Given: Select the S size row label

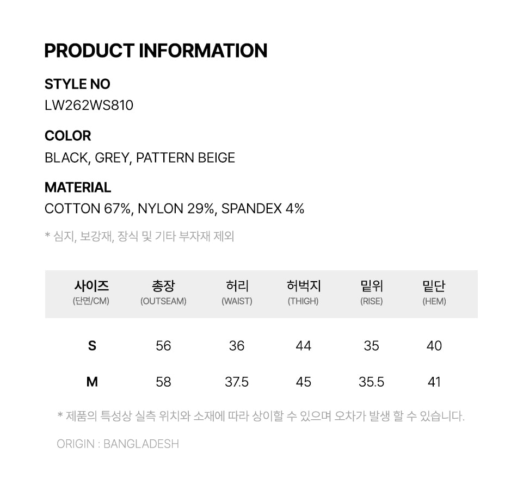Looking at the screenshot, I should point(92,346).
